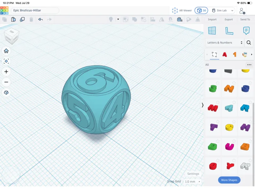Screen dimensions: 255x191
Task: Edit the design name Epic Bruticus-Hillar
Action: (x=35, y=11)
